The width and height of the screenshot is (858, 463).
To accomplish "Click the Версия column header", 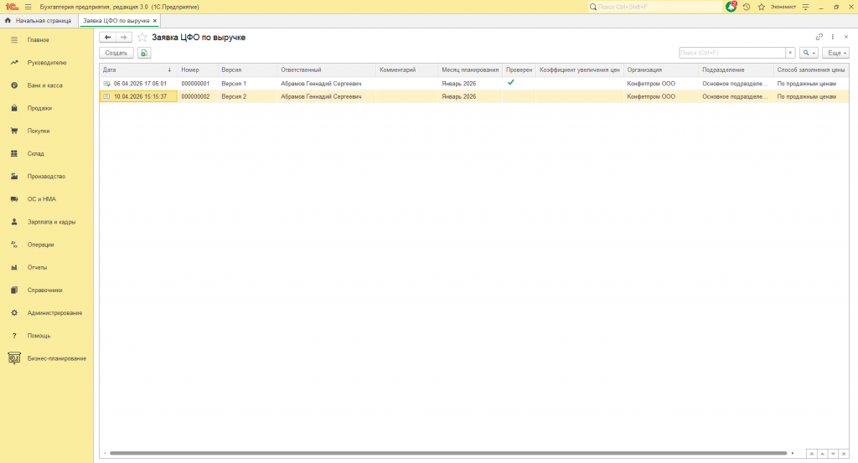I will point(247,70).
